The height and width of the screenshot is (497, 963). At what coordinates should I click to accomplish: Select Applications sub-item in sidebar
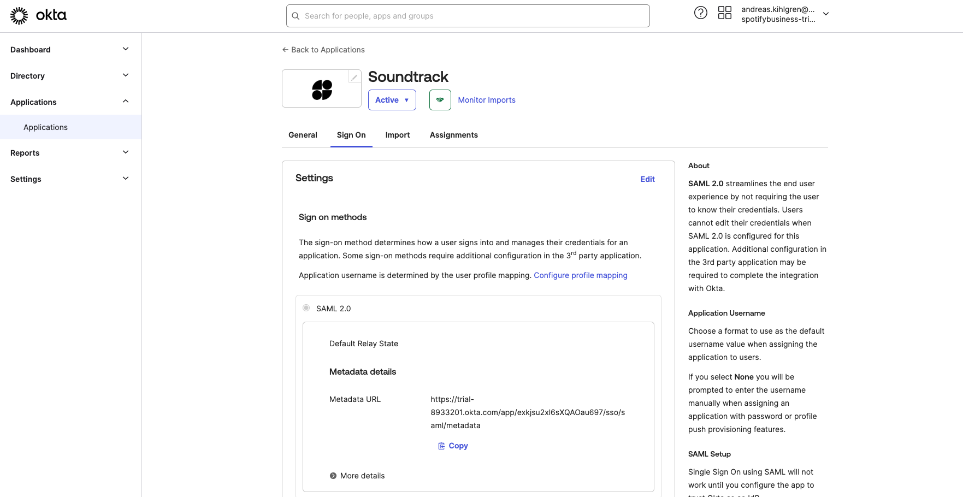[x=70, y=127]
